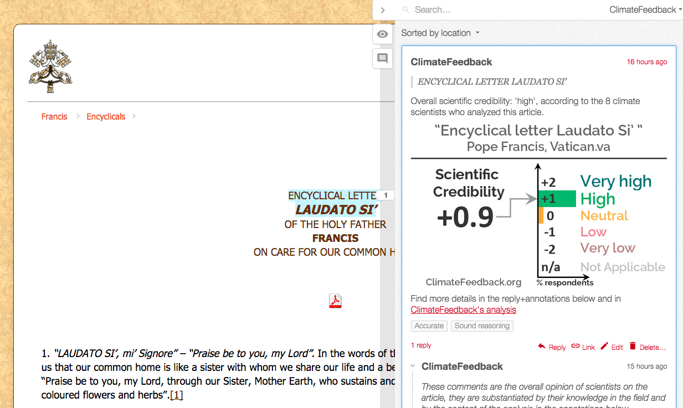
Task: Open the 15 hours ago reply timestamp
Action: click(647, 366)
